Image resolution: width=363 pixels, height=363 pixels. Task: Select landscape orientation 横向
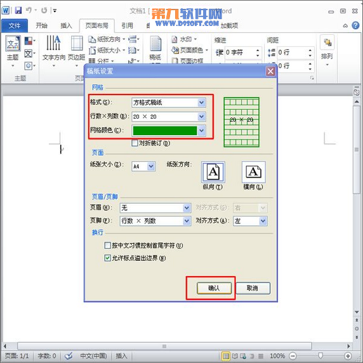253,172
